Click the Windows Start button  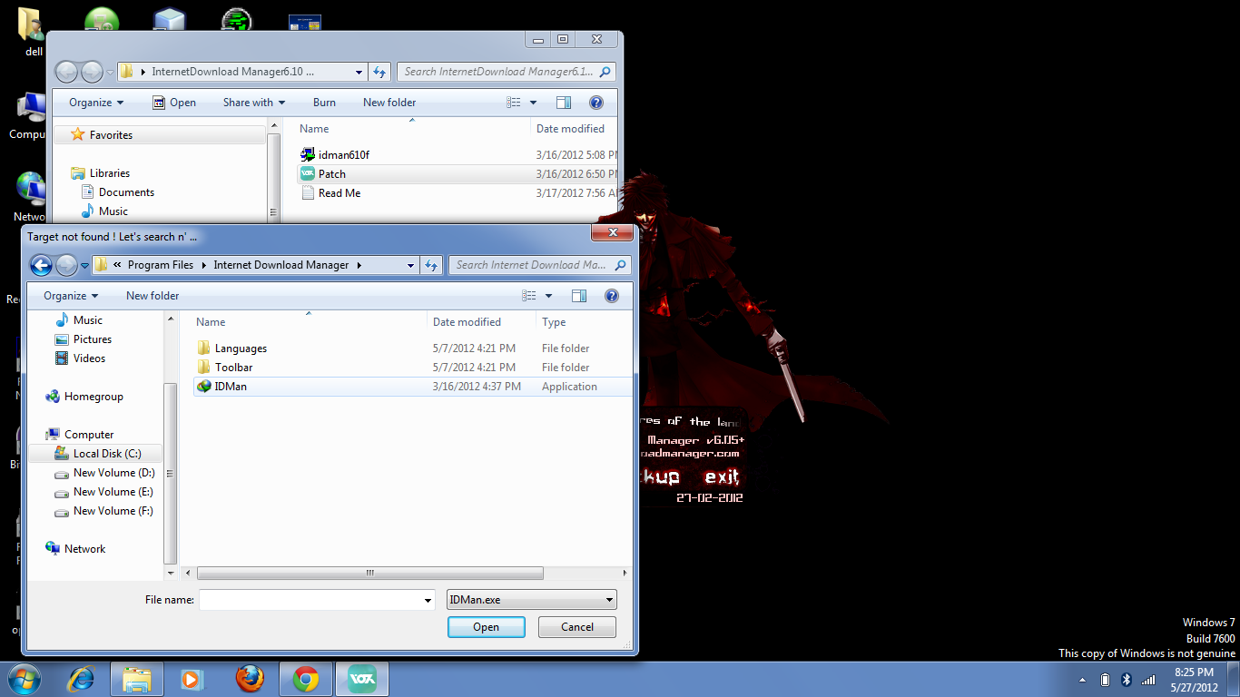(24, 679)
